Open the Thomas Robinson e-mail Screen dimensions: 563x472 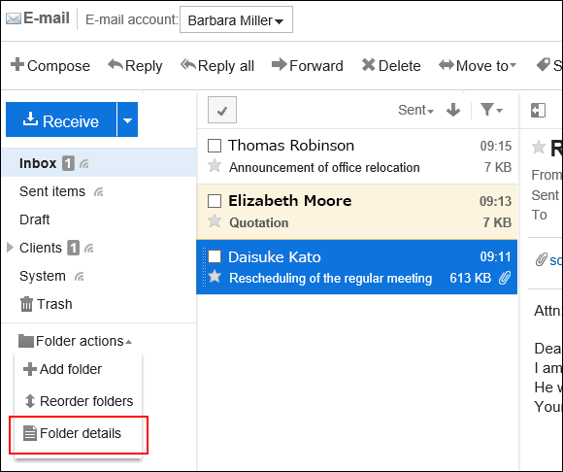(357, 156)
